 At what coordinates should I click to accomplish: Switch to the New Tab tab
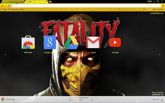click(13, 2)
